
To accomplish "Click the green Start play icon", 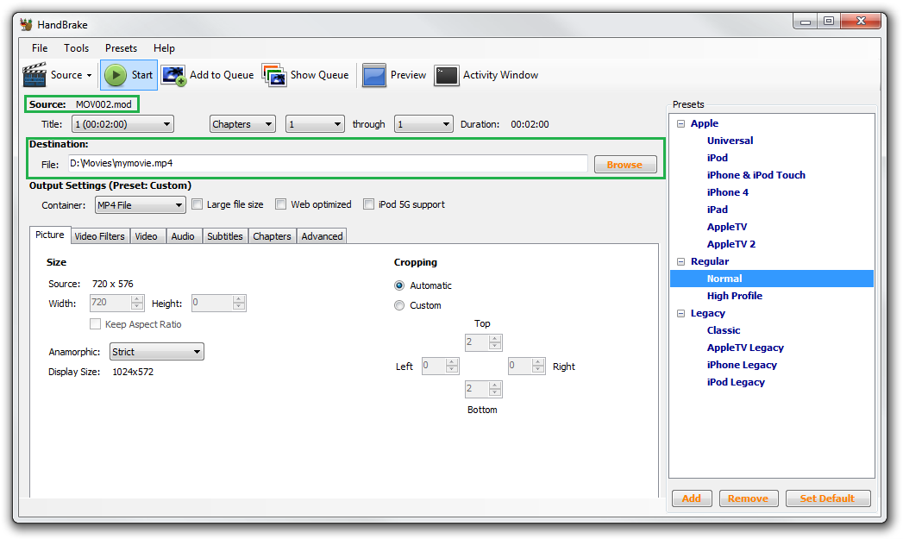I will [116, 75].
